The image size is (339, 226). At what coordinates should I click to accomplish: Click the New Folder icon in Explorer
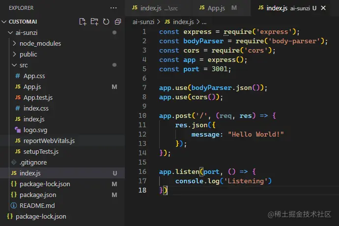(94, 22)
